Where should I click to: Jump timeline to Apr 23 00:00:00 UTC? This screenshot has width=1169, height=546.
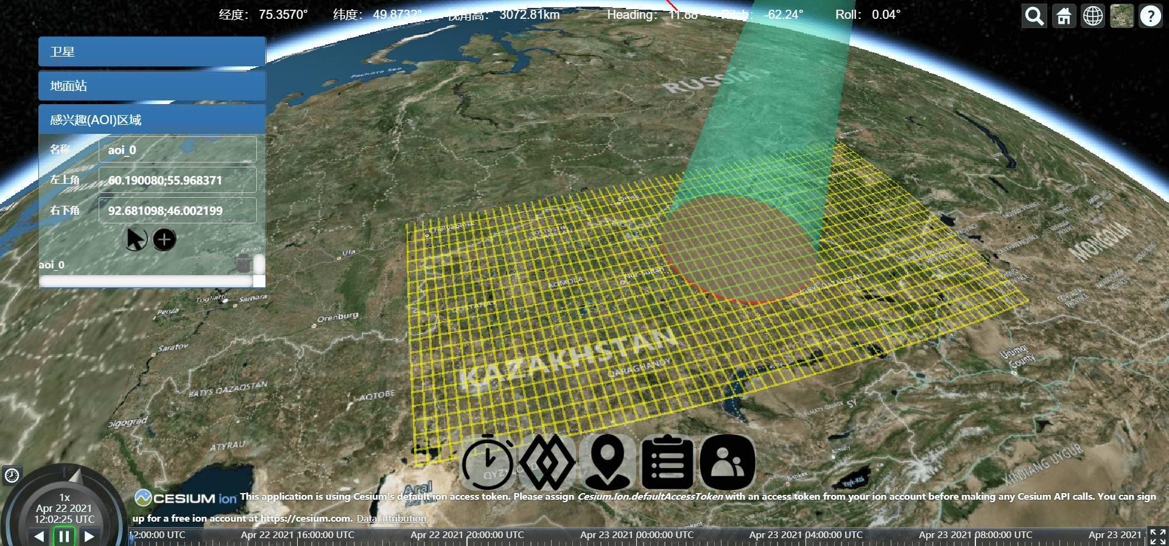click(637, 535)
